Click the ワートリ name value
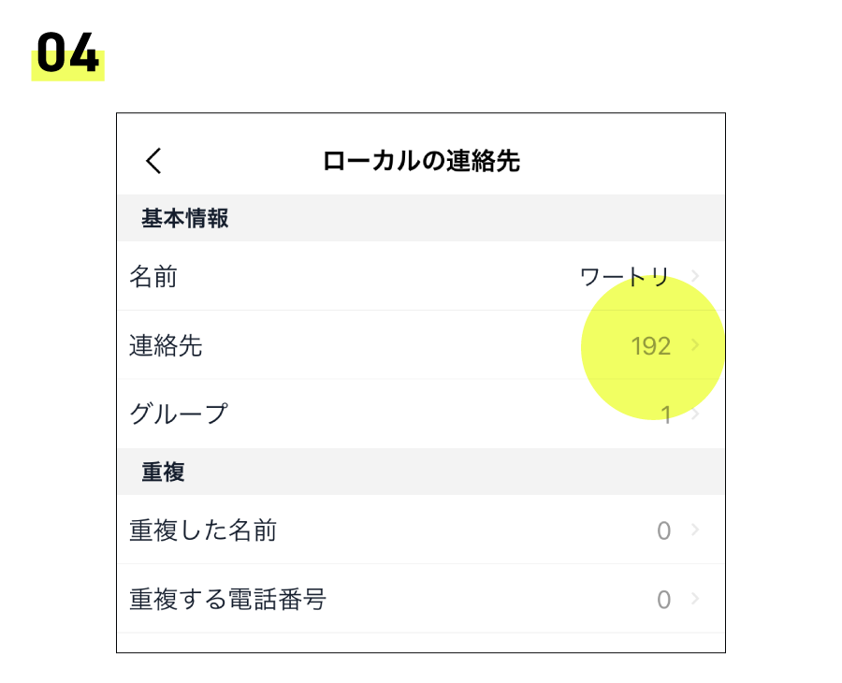Screen dimensions: 842x683 [x=625, y=277]
